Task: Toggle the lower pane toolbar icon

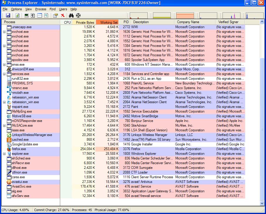Action: 40,16
